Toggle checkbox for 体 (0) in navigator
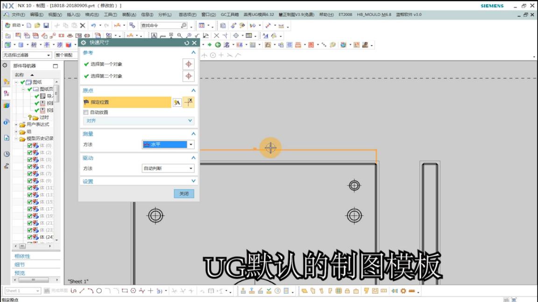 click(29, 145)
